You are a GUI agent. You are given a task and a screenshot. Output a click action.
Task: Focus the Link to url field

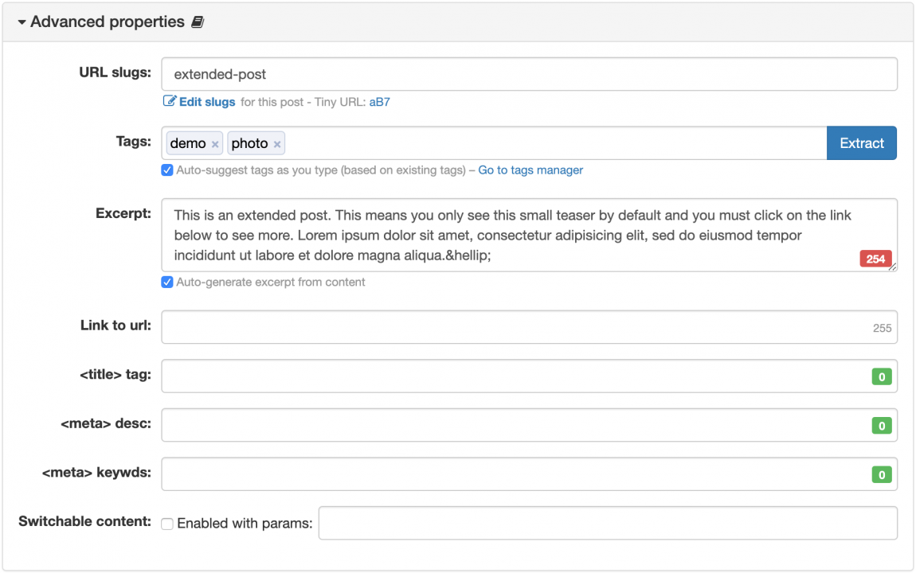529,327
